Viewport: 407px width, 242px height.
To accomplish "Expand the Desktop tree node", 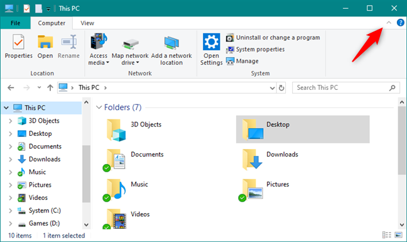I will [x=11, y=134].
